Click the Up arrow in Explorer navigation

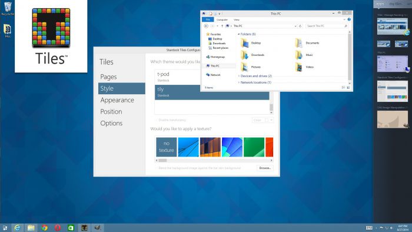(222, 26)
